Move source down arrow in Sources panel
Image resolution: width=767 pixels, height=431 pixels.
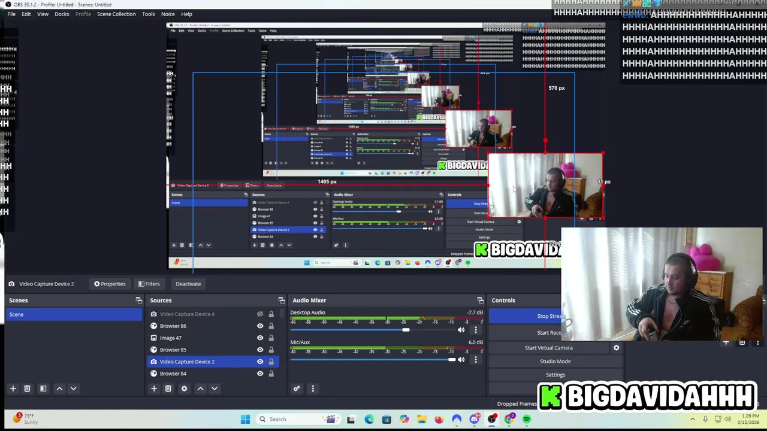pos(215,388)
